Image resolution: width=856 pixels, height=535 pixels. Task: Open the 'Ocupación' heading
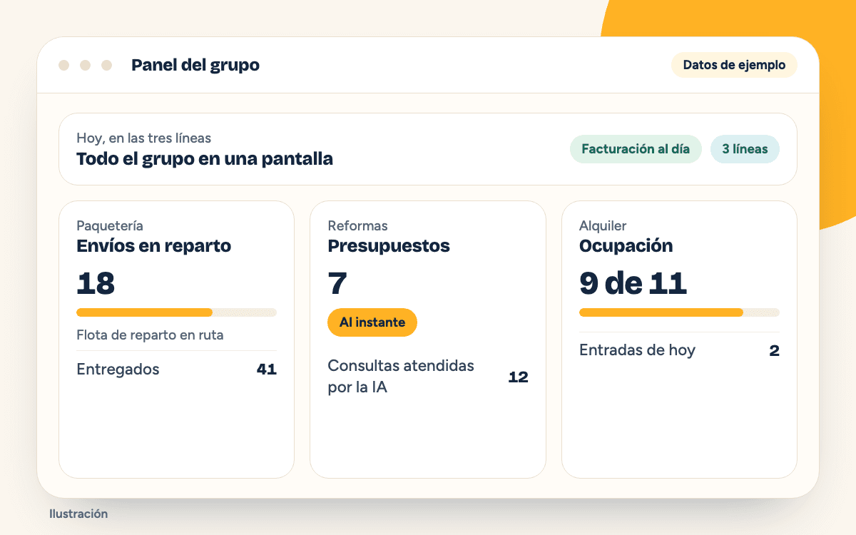[x=626, y=246]
